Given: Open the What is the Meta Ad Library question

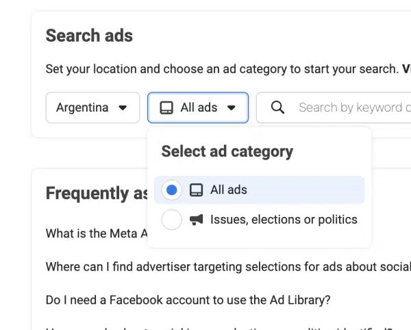Looking at the screenshot, I should [x=97, y=233].
